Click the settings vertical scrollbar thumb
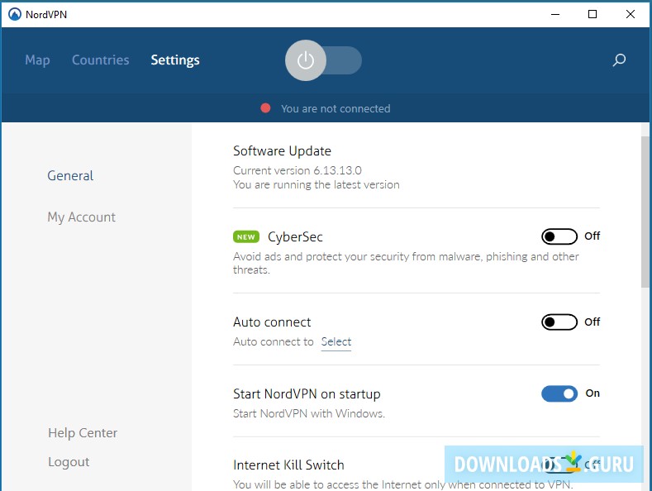Screen dimensions: 652x491 point(645,212)
